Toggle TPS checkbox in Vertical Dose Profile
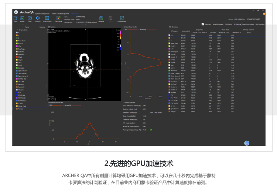The image size is (277, 192). (x=124, y=30)
